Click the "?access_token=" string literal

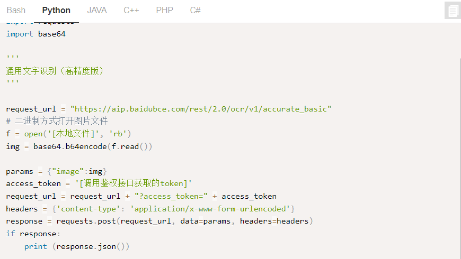click(x=171, y=196)
